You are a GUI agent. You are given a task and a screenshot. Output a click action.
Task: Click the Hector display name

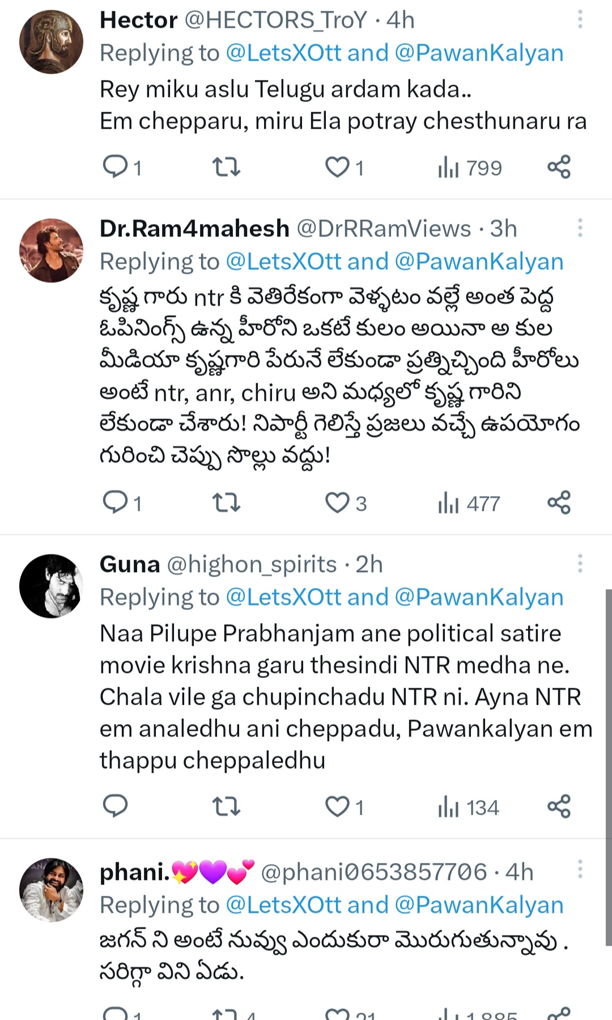click(138, 20)
